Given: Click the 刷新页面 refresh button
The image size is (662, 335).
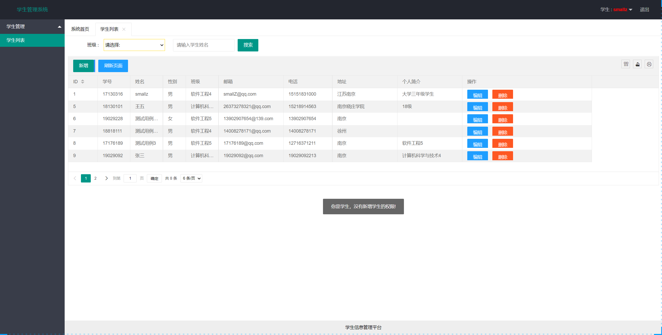Looking at the screenshot, I should coord(113,66).
